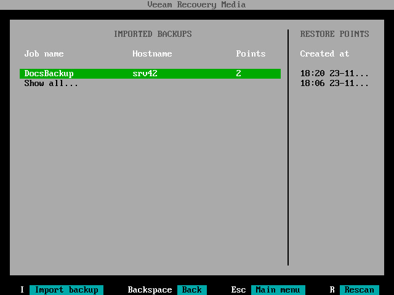Viewport: 394px width, 295px height.
Task: Click the Rescan button
Action: [x=360, y=289]
